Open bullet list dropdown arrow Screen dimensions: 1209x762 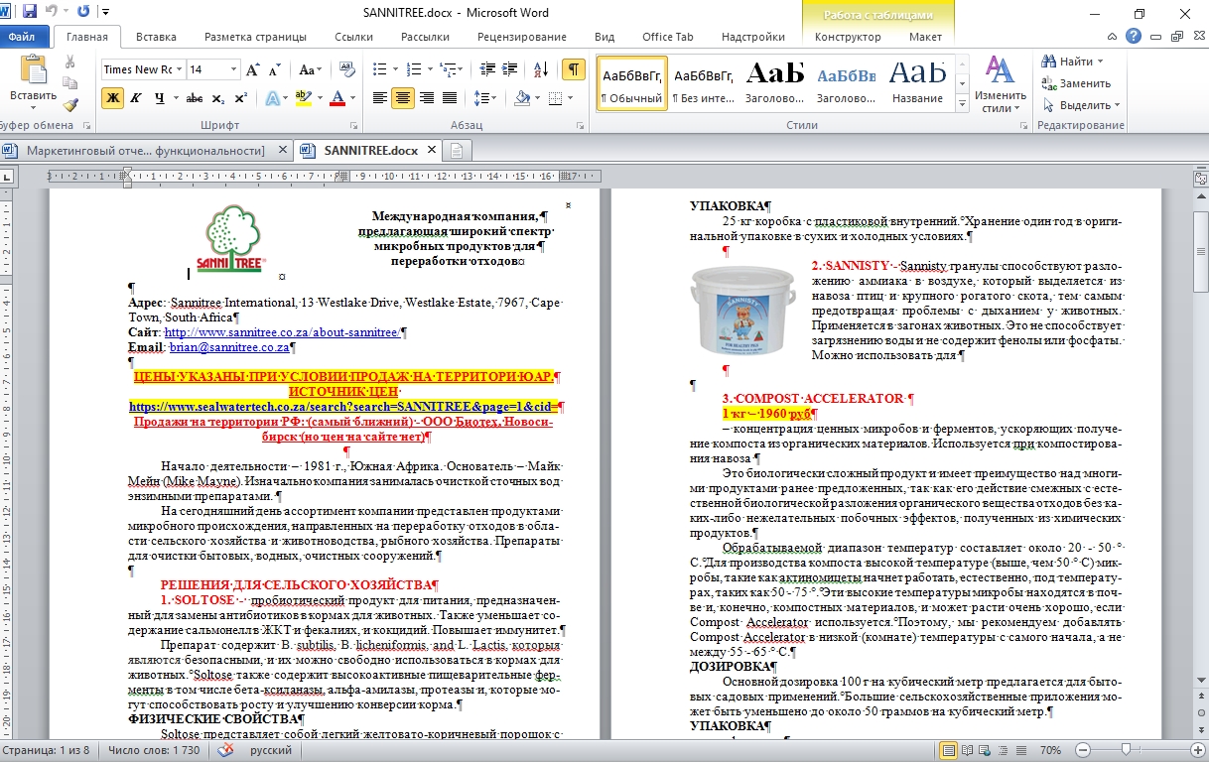394,69
